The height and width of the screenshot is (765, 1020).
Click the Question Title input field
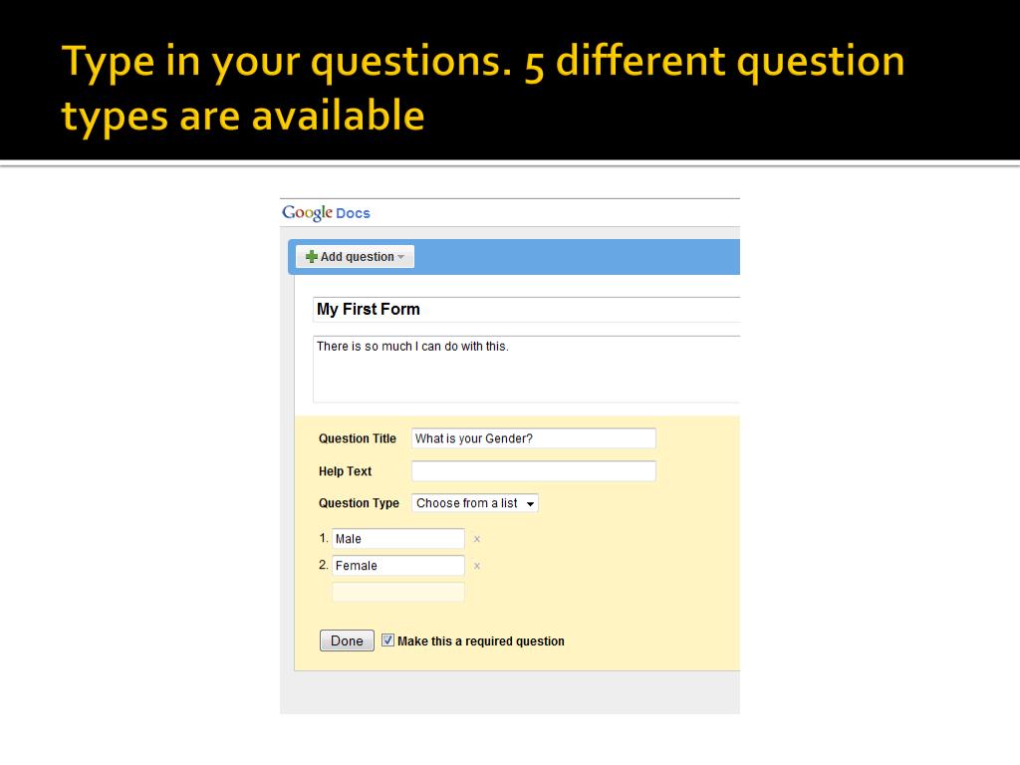534,438
